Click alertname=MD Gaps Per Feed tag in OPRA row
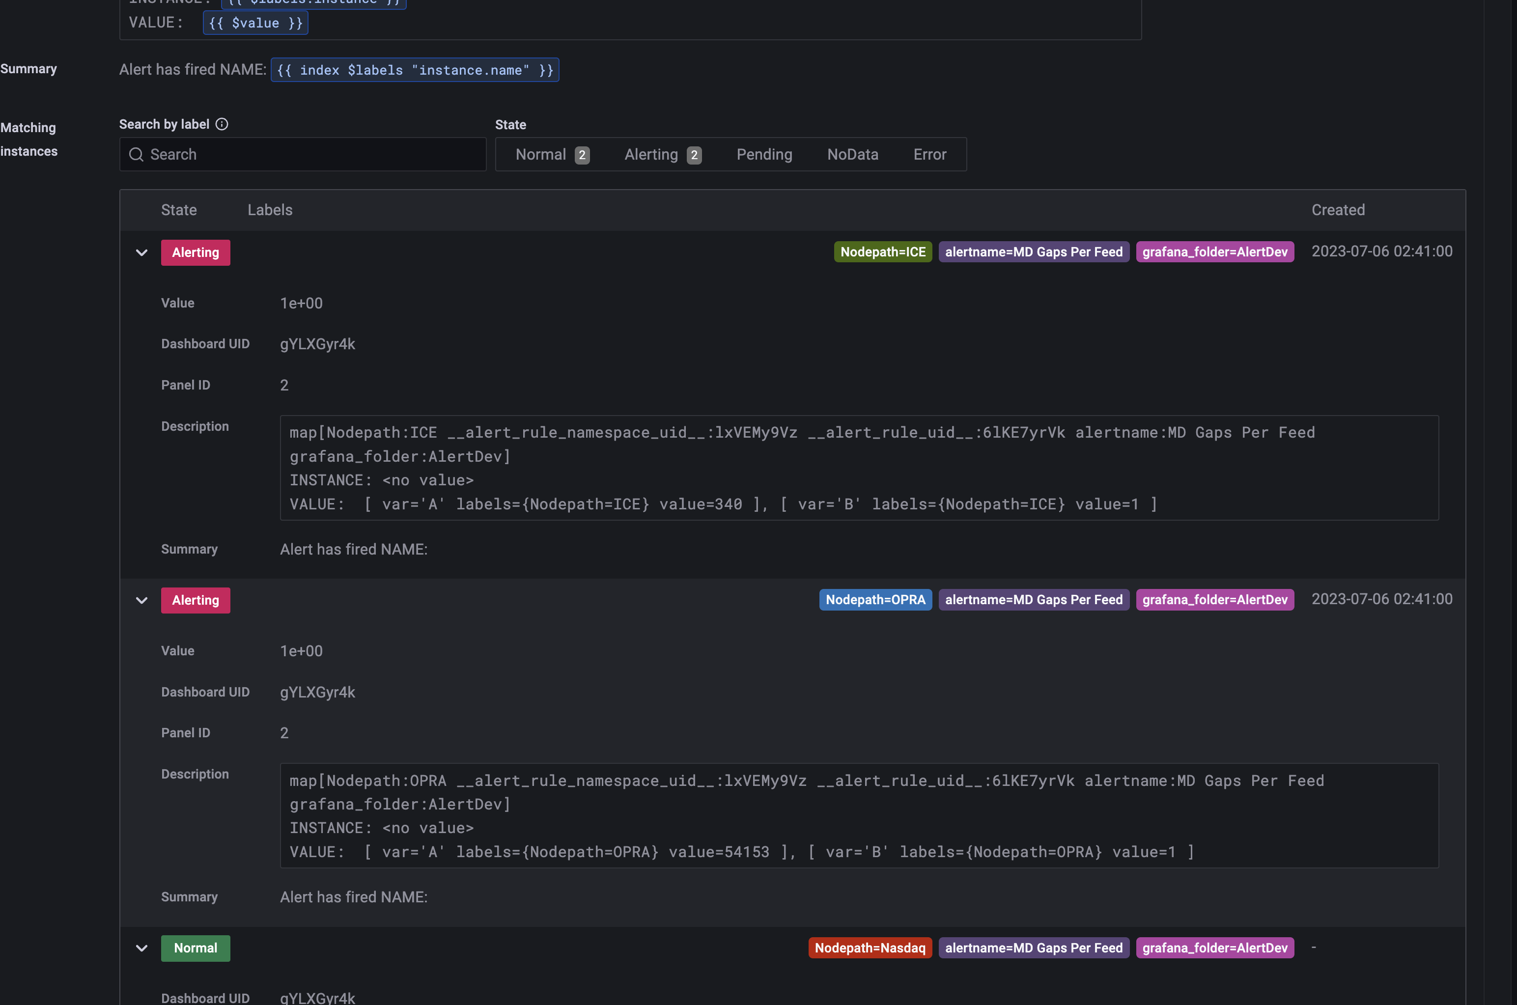This screenshot has height=1005, width=1517. click(x=1033, y=600)
